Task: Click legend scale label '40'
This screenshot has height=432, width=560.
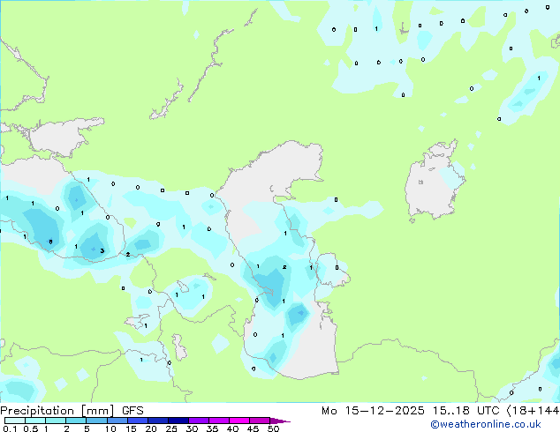Action: point(232,428)
